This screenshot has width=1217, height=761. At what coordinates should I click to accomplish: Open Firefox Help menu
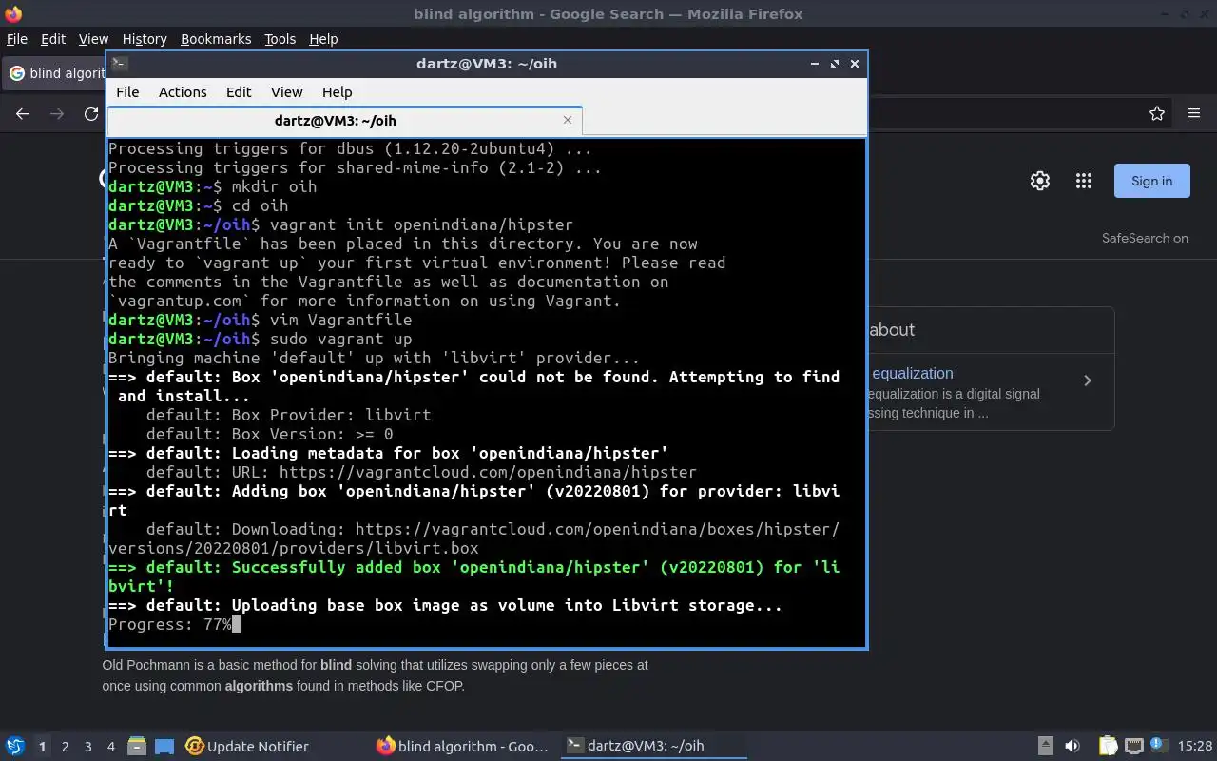click(323, 39)
